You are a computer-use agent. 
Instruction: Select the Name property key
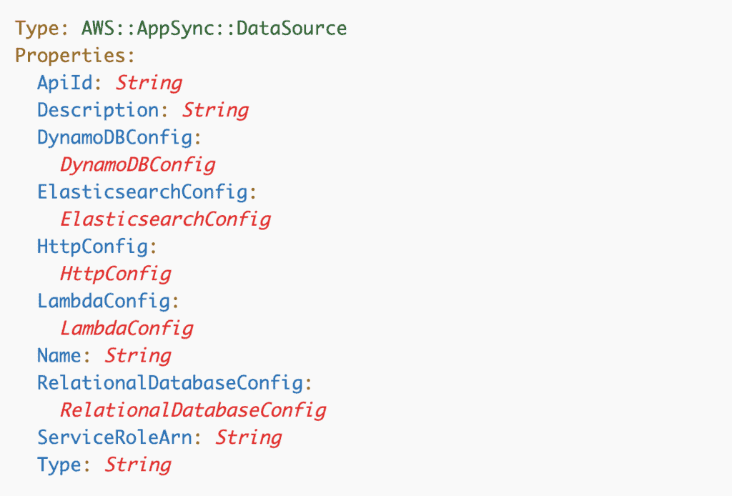click(x=59, y=356)
